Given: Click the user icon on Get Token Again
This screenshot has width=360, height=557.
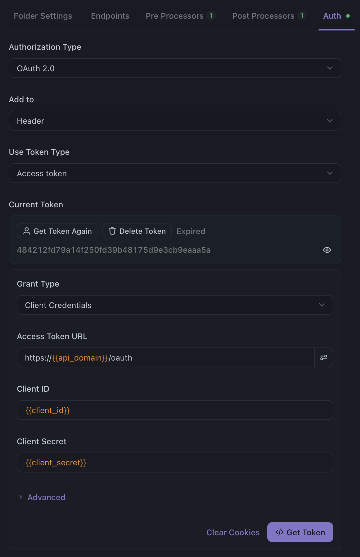Looking at the screenshot, I should click(x=27, y=231).
